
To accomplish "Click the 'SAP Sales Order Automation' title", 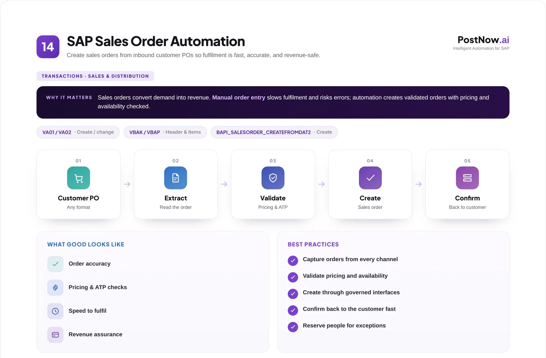I will [156, 41].
